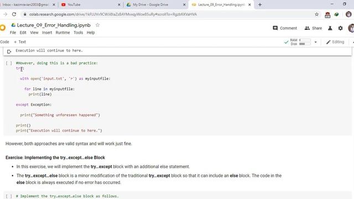The image size is (354, 199).
Task: Open the Comment panel
Action: [285, 28]
